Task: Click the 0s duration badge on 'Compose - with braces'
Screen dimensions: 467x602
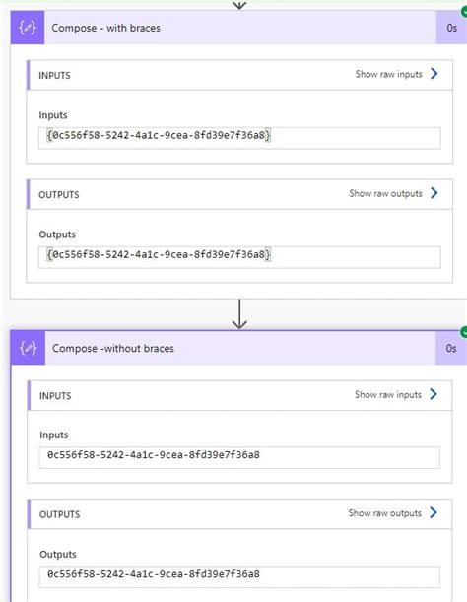Action: coord(451,28)
